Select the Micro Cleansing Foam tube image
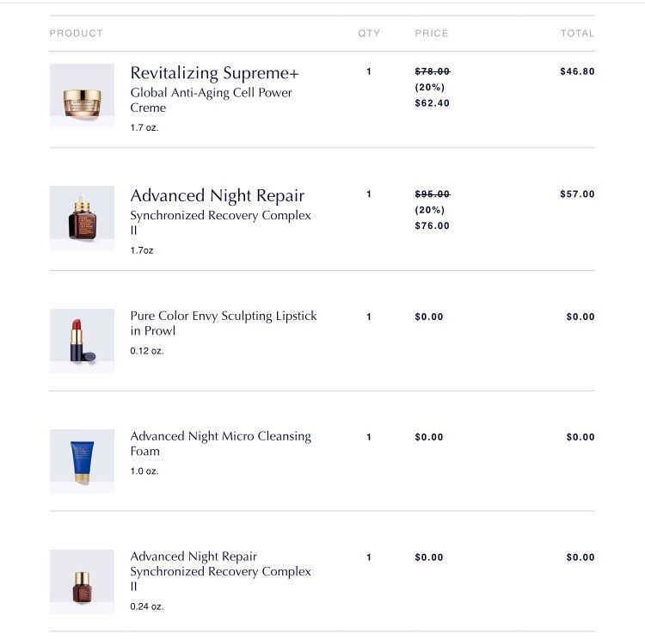645x640 pixels. (82, 461)
